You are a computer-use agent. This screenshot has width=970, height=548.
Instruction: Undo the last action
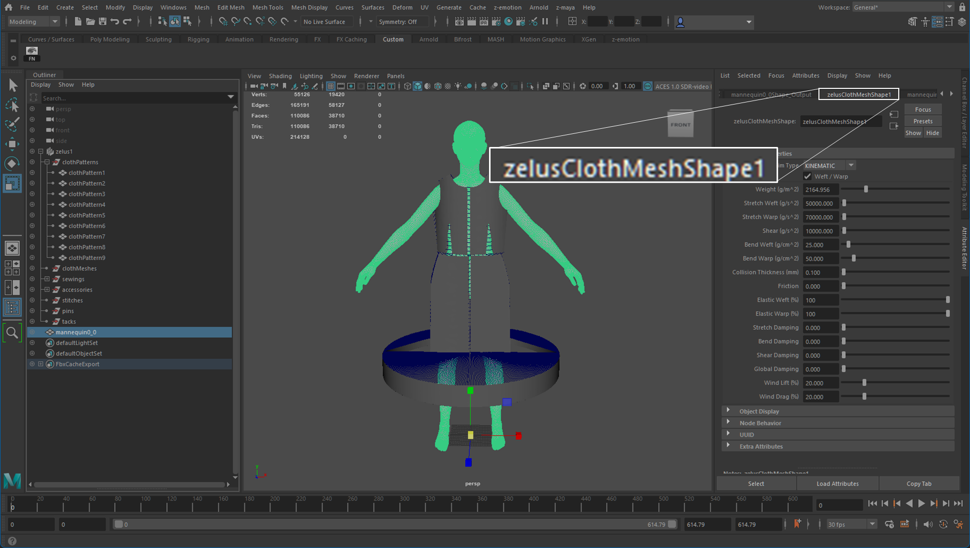115,22
